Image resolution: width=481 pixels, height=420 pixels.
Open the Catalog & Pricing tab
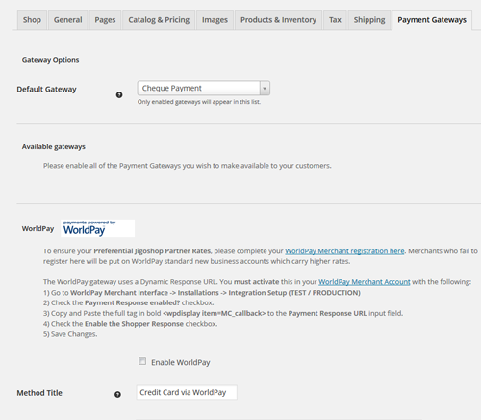pos(159,20)
